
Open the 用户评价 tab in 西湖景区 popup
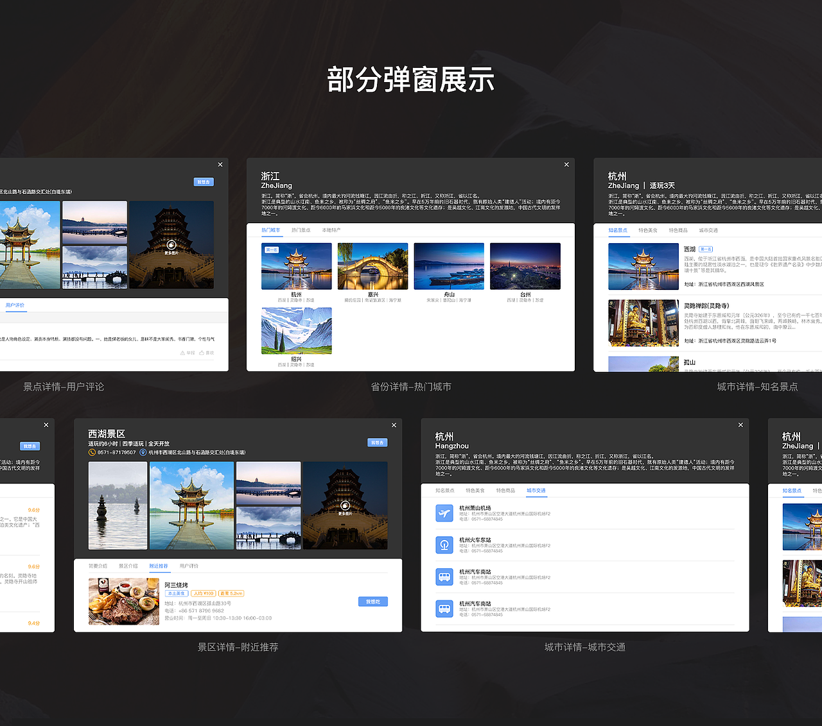190,566
